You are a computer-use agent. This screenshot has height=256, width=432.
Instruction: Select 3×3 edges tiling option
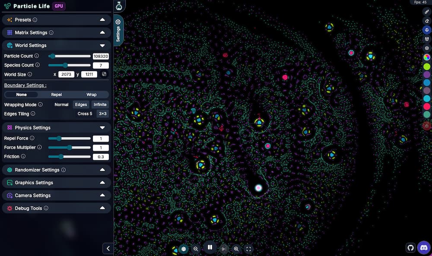pyautogui.click(x=103, y=114)
